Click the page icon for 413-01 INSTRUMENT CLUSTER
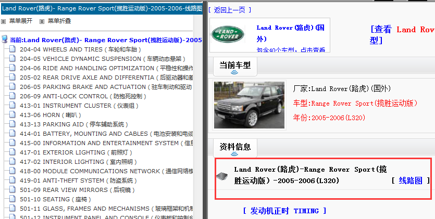The width and height of the screenshot is (435, 219). pyautogui.click(x=12, y=106)
